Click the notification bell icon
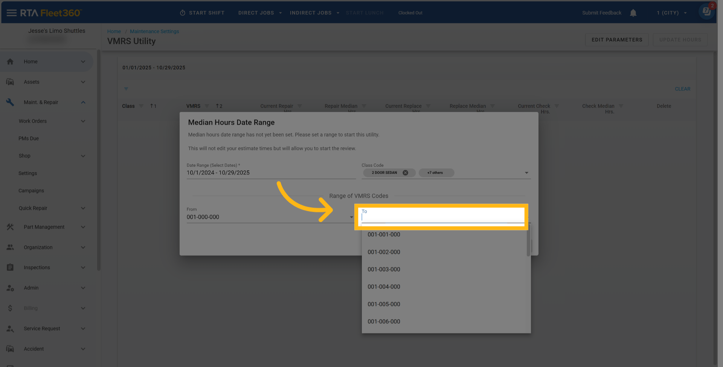Screen dimensions: 723x367 click(x=633, y=13)
